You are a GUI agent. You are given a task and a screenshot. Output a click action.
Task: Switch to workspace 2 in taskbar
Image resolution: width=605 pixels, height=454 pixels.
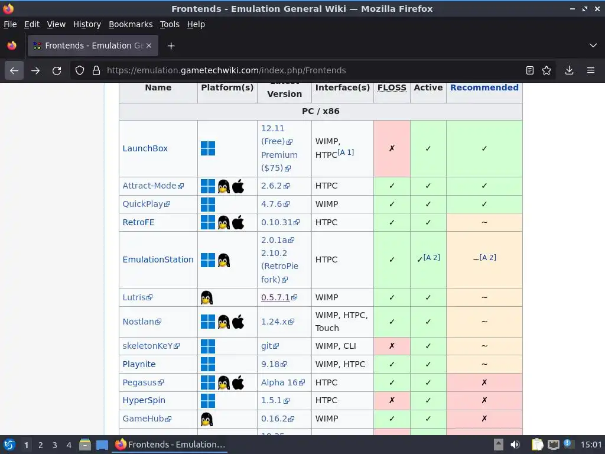(x=41, y=445)
